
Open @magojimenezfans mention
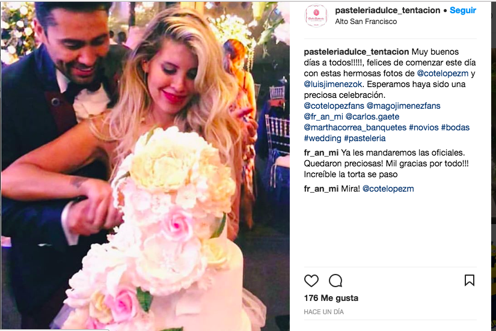tap(403, 106)
